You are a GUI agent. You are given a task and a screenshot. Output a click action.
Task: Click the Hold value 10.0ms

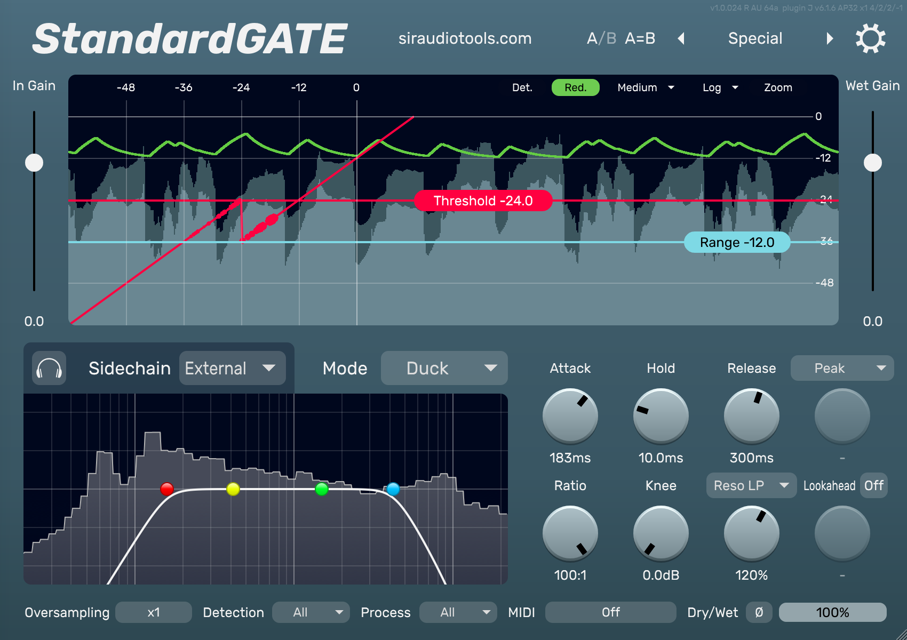pyautogui.click(x=661, y=458)
